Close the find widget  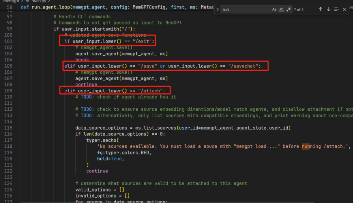pyautogui.click(x=344, y=9)
